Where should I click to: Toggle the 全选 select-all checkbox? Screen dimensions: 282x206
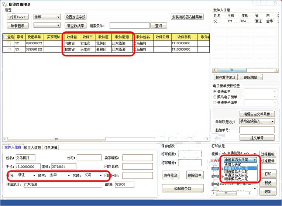5,37
